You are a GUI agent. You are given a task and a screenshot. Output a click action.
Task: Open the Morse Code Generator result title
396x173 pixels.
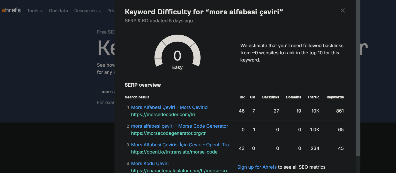(179, 126)
